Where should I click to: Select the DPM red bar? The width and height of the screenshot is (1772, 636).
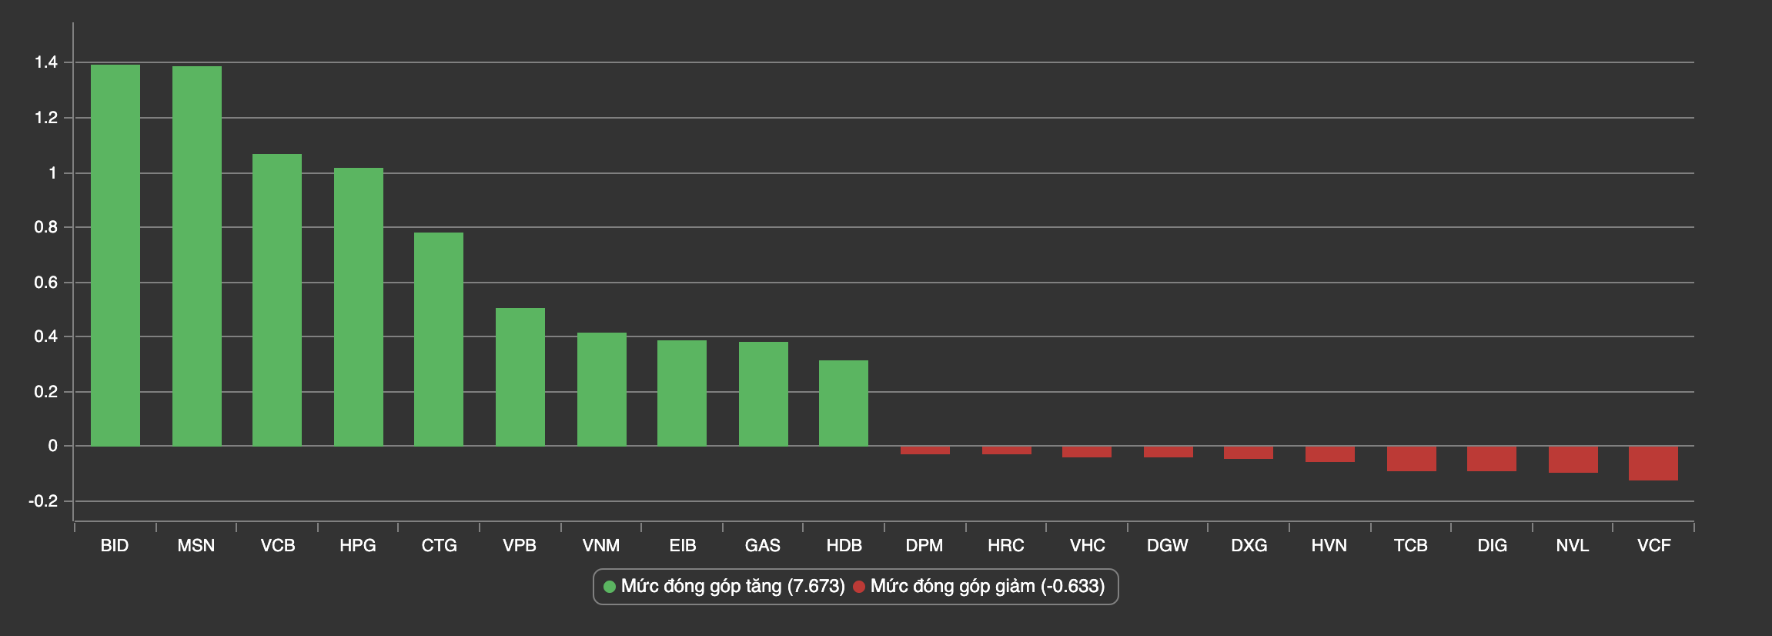[x=925, y=450]
